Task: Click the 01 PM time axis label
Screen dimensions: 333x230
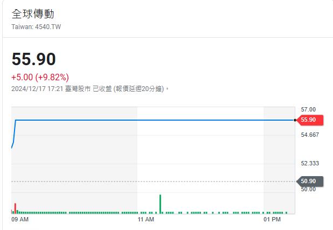Action: [272, 219]
